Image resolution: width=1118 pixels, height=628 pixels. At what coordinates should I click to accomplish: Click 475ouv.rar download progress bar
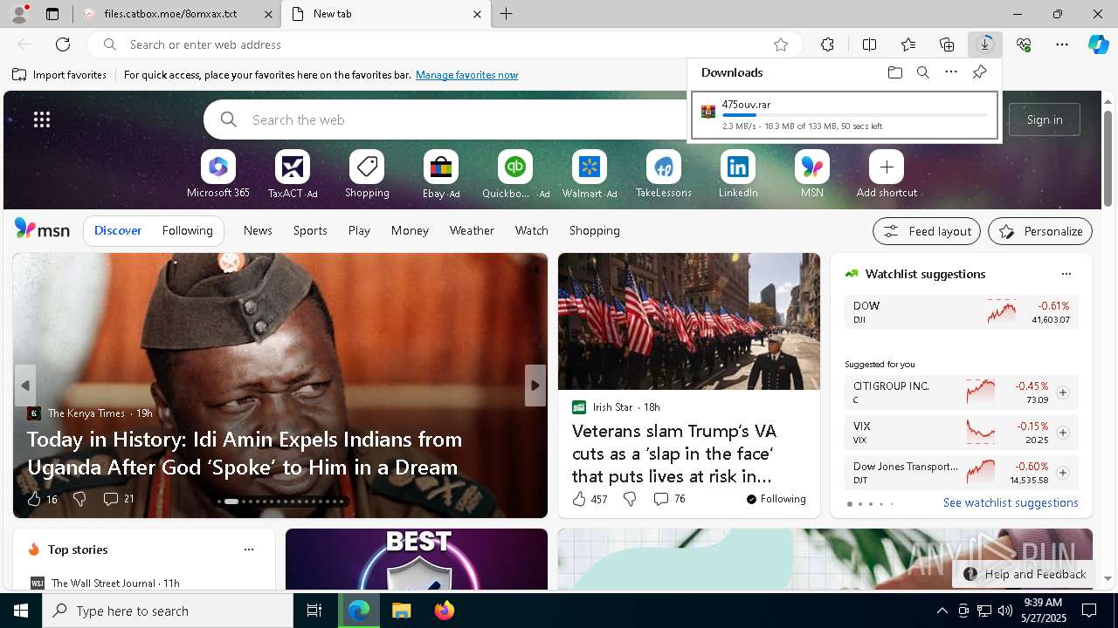click(x=855, y=115)
